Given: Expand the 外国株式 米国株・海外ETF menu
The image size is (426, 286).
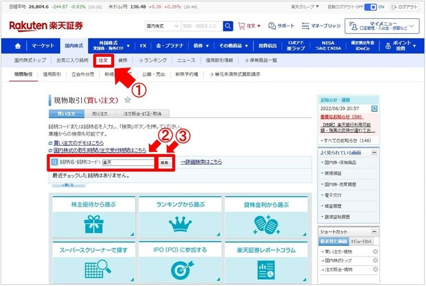Looking at the screenshot, I should pyautogui.click(x=111, y=45).
